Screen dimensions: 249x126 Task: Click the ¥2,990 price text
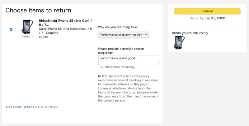tap(43, 37)
